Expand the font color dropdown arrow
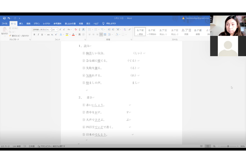The image size is (246, 163). (x=76, y=35)
